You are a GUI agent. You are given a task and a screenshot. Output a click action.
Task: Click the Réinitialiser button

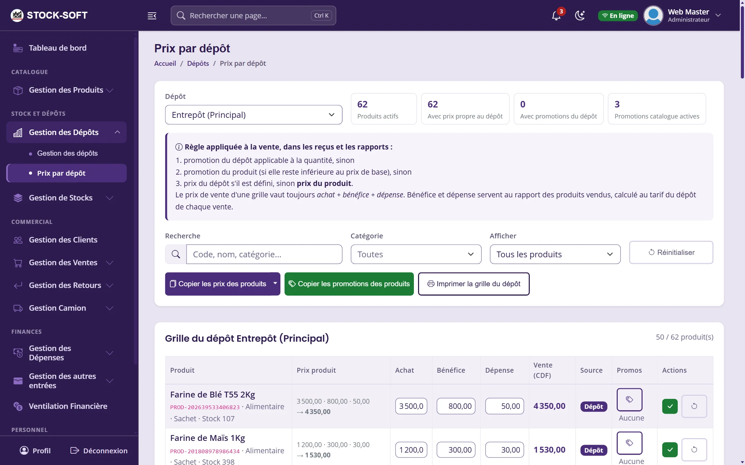pos(671,252)
